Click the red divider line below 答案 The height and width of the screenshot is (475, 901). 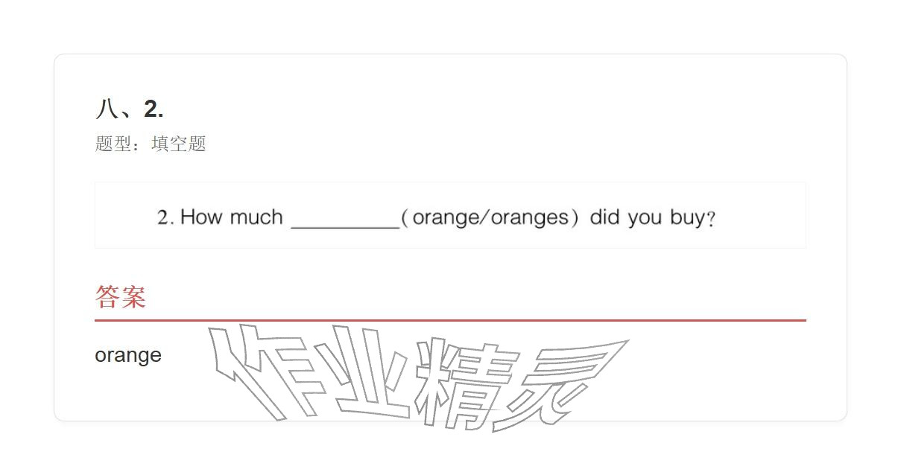tap(450, 320)
